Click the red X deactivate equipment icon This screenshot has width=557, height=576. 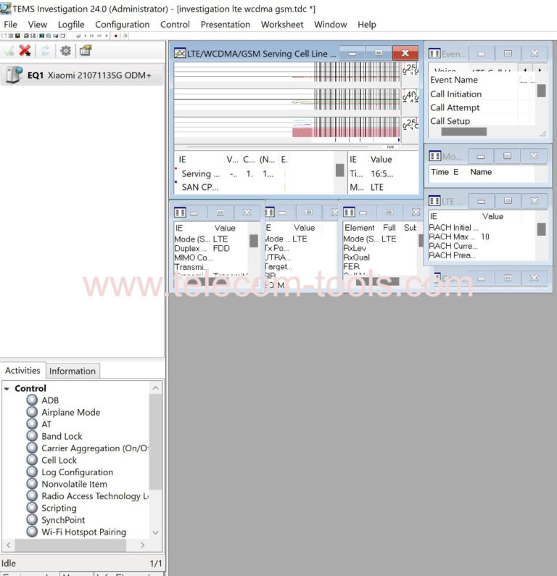click(25, 50)
